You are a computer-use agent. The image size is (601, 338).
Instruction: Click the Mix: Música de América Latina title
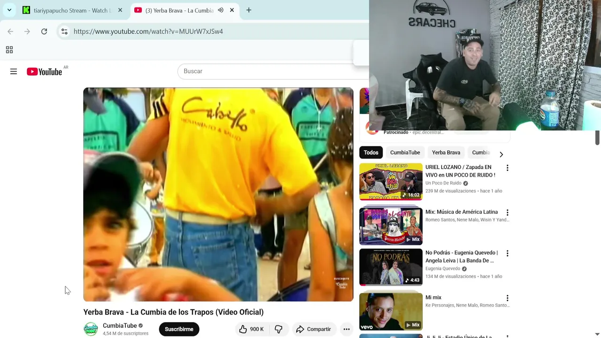[462, 212]
